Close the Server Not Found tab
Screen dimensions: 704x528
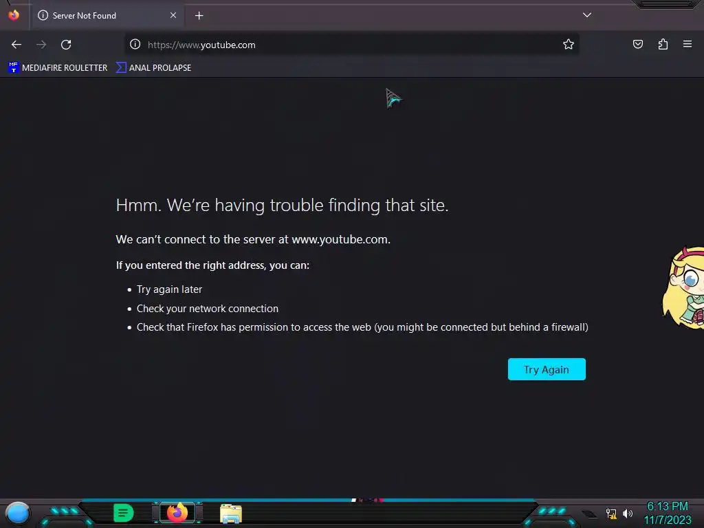(x=173, y=15)
